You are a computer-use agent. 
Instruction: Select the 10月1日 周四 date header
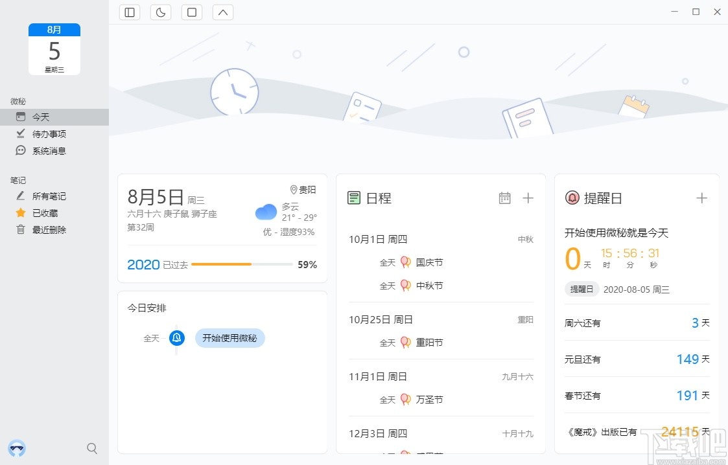[x=378, y=239]
